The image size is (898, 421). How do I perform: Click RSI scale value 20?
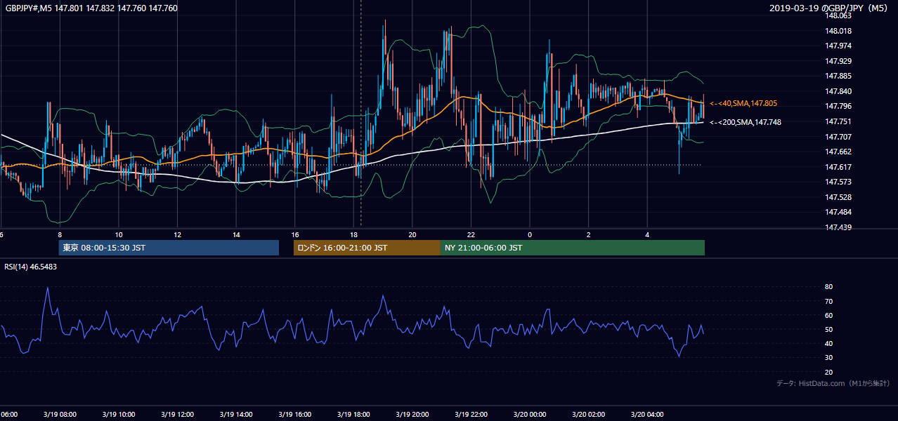coord(828,372)
